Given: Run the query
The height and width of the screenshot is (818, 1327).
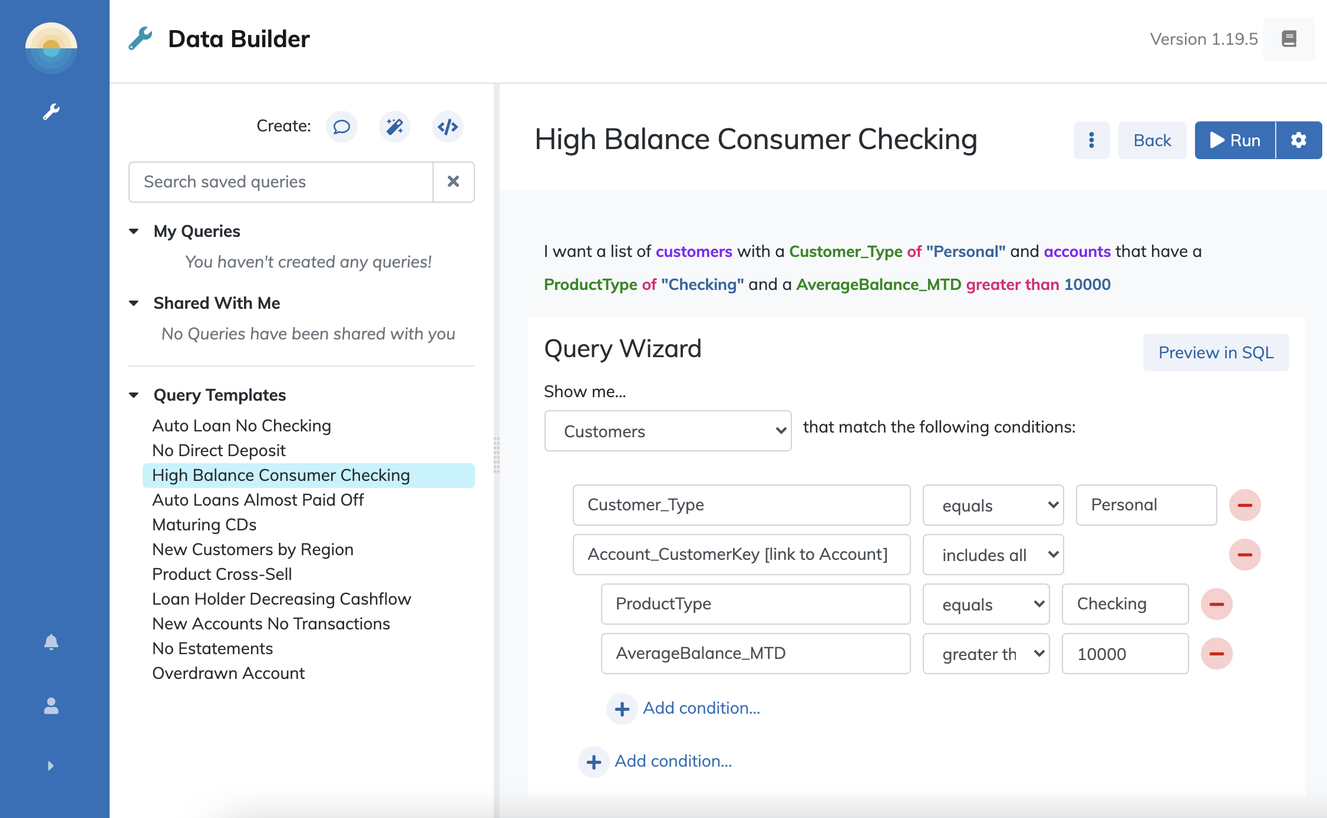Looking at the screenshot, I should pos(1235,140).
